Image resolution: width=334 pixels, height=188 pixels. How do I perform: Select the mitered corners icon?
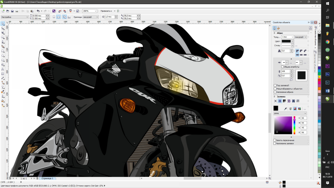pos(297,51)
